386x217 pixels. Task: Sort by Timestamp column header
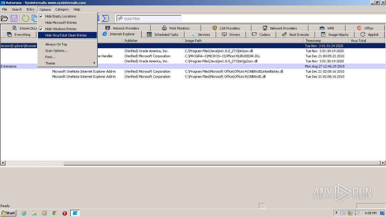pyautogui.click(x=326, y=40)
